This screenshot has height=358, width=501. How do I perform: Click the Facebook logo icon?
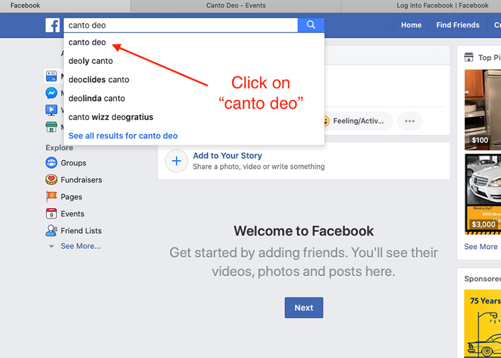coord(53,25)
